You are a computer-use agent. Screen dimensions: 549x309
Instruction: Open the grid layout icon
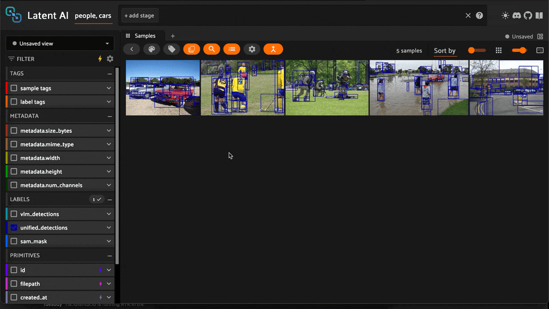pos(499,50)
